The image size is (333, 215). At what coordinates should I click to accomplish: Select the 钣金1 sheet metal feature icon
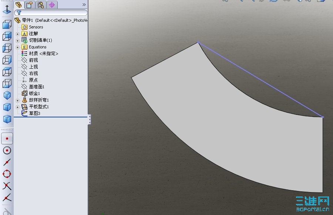click(x=24, y=93)
